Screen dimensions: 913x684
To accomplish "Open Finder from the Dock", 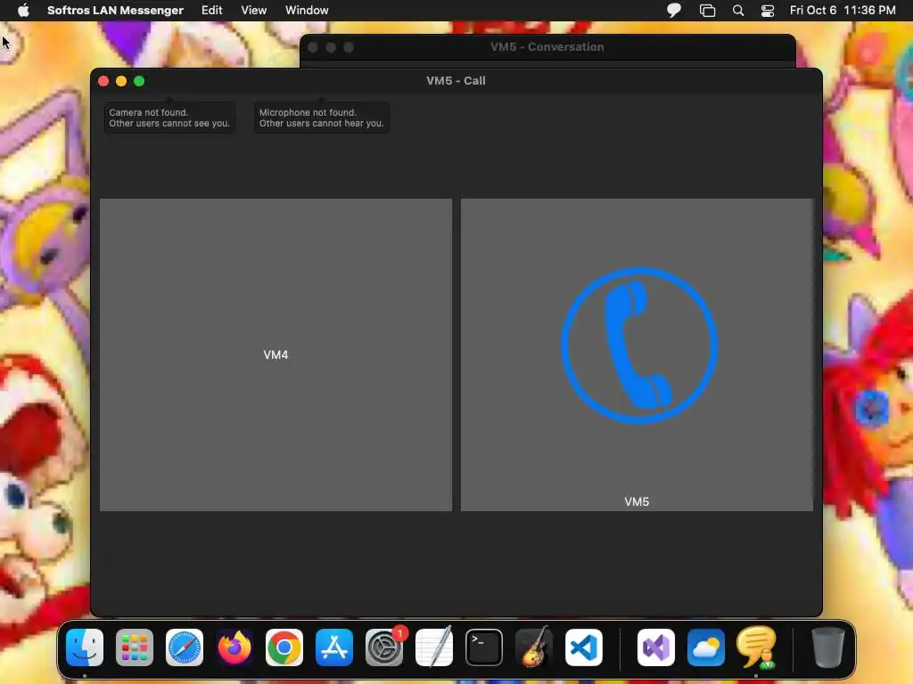I will (85, 647).
